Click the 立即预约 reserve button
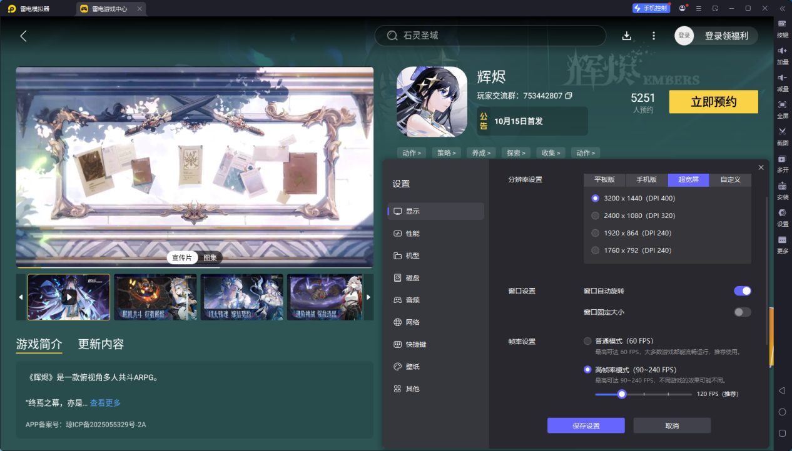 pyautogui.click(x=714, y=102)
